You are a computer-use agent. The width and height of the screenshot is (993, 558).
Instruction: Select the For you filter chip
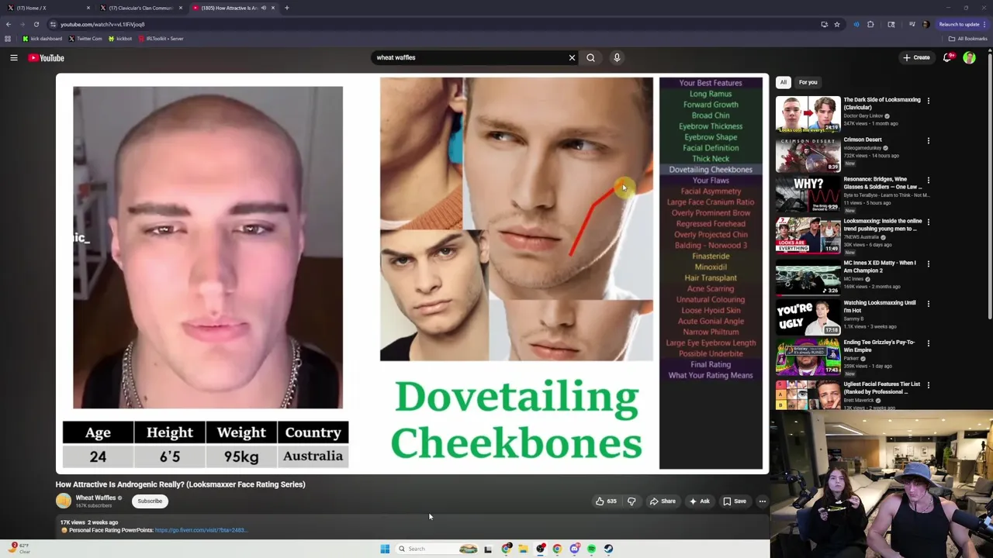pyautogui.click(x=808, y=82)
